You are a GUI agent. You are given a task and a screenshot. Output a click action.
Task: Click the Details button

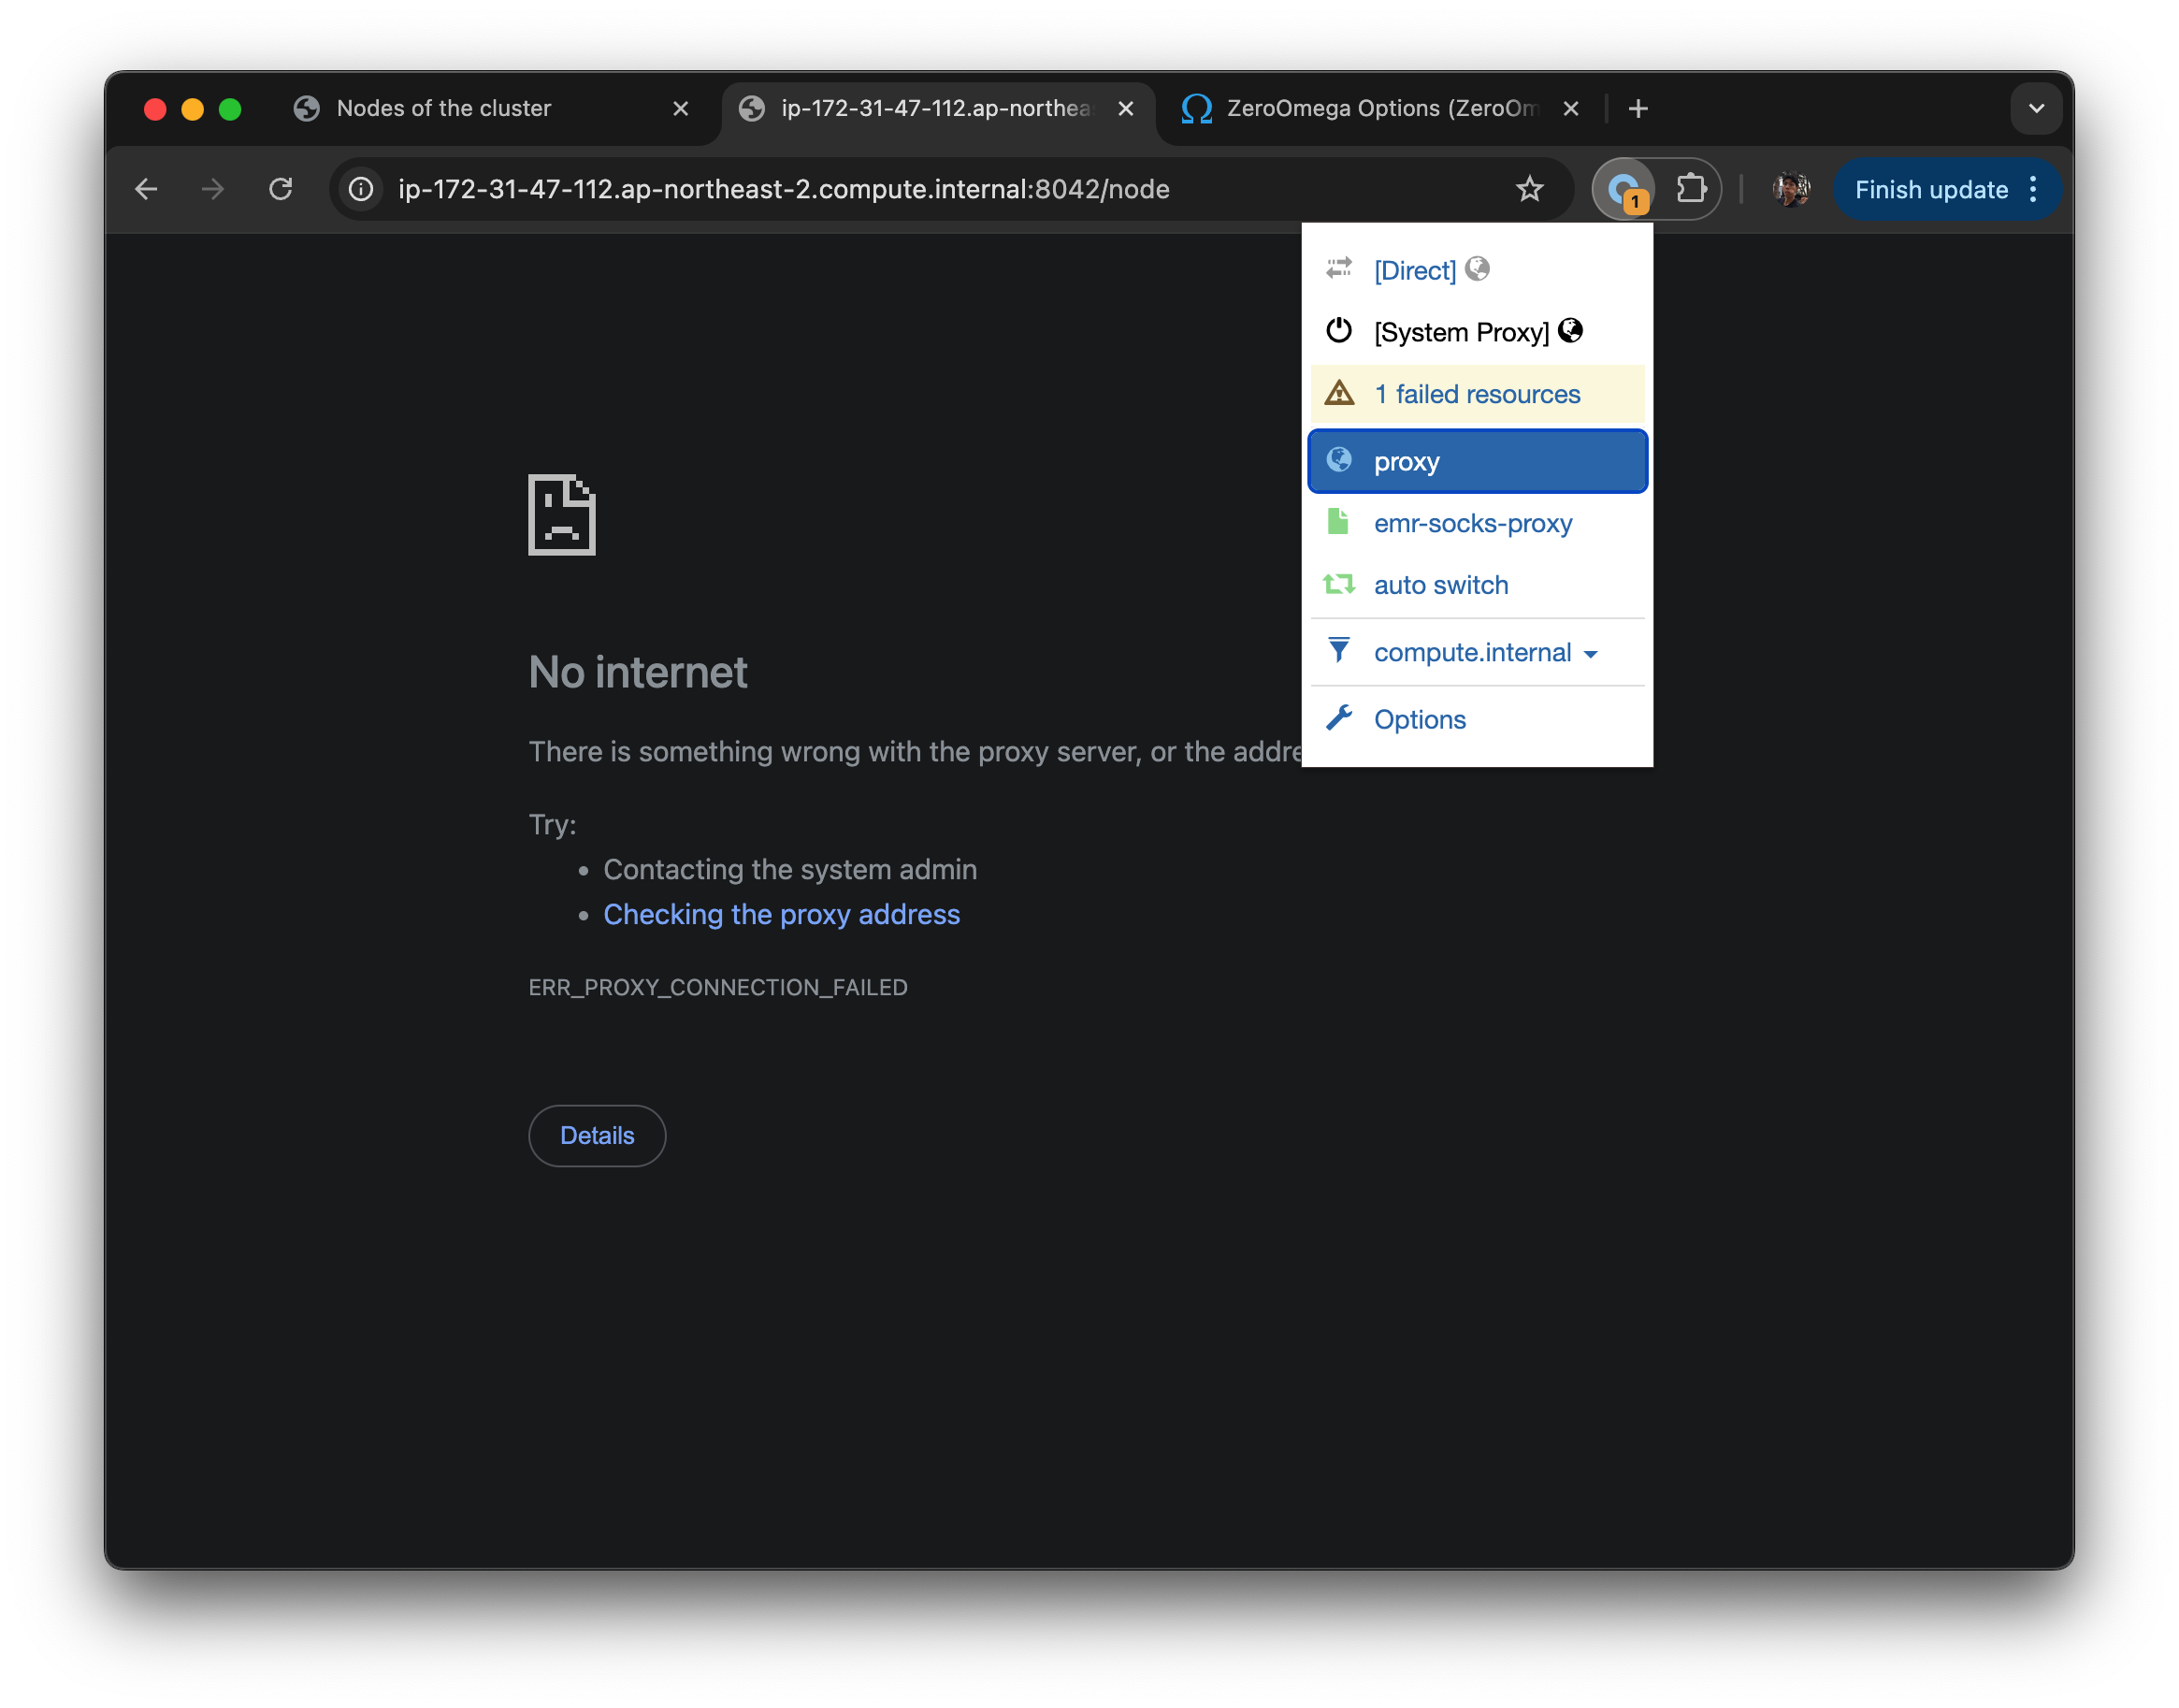tap(597, 1135)
